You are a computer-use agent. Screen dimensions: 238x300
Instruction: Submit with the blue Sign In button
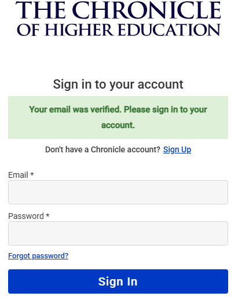click(118, 281)
